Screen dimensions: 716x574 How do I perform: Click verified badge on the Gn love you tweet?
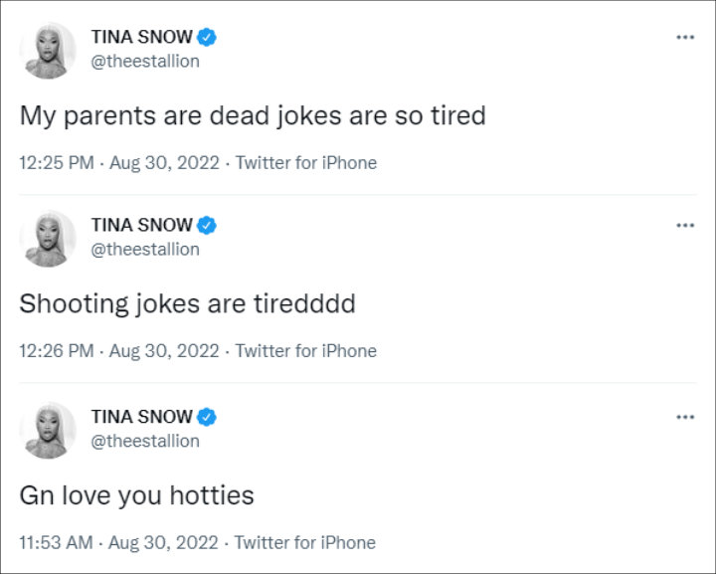tap(207, 417)
